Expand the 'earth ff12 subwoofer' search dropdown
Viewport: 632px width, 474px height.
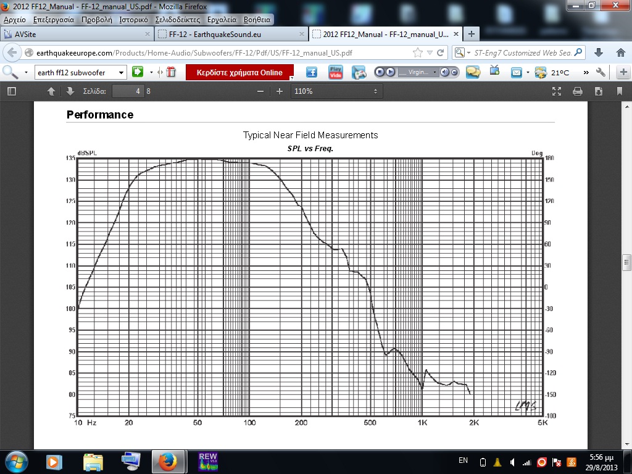tap(121, 72)
